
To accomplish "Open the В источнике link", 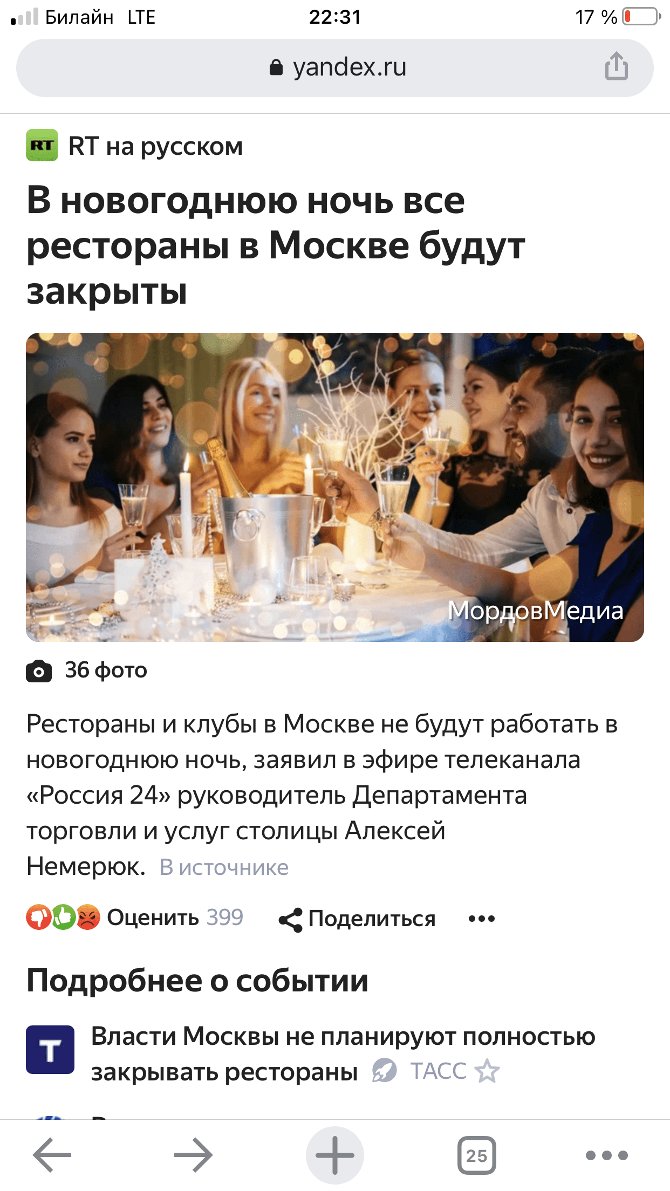I will (224, 867).
